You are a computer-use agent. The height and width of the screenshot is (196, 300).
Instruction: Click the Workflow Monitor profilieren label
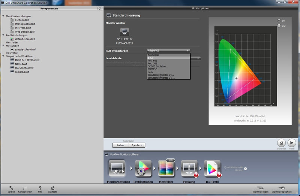tap(124, 154)
